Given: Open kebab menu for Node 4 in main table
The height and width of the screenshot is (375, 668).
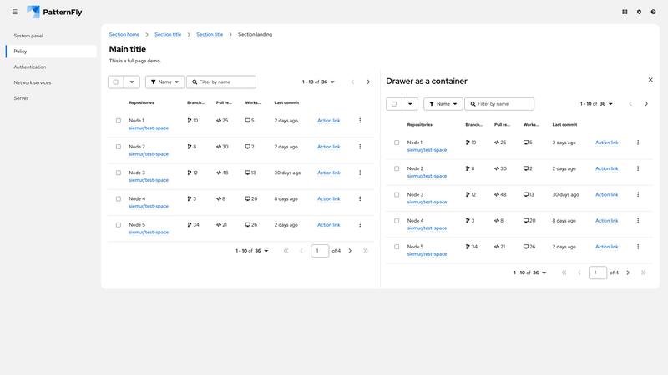Looking at the screenshot, I should tap(360, 198).
